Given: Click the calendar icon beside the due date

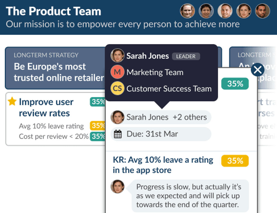Looking at the screenshot, I should (x=118, y=134).
